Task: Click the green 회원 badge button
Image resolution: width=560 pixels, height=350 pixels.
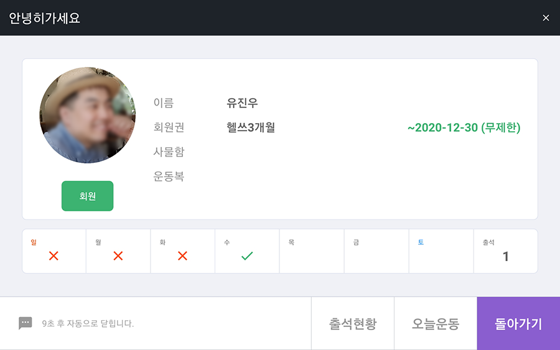Action: pos(88,196)
